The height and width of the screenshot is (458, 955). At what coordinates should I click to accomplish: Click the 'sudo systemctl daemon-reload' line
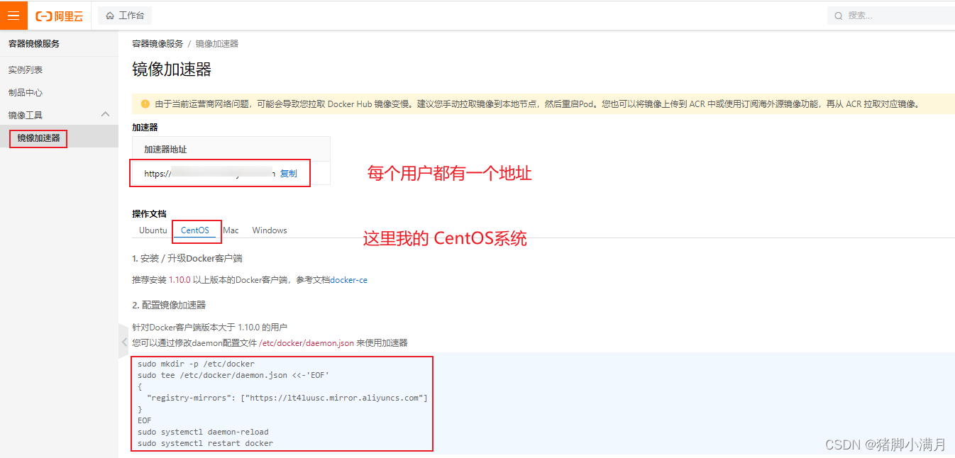[203, 432]
